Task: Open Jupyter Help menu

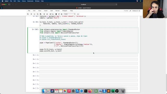Action: [x=71, y=11]
